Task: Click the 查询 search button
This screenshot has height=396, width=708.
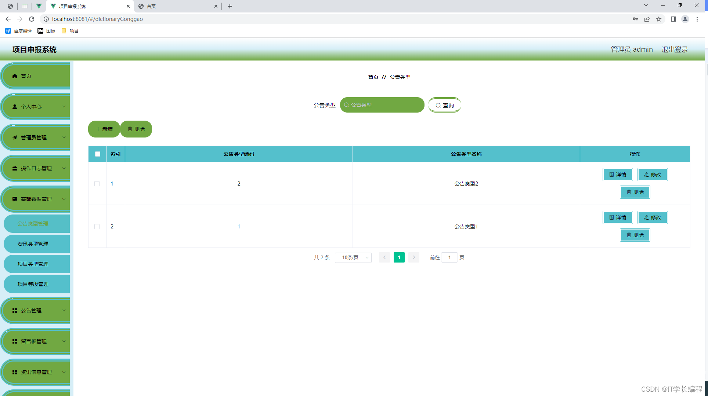Action: [x=445, y=105]
